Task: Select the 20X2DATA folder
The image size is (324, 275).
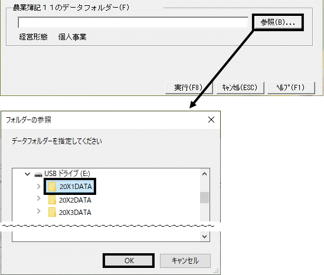Action: coord(75,200)
